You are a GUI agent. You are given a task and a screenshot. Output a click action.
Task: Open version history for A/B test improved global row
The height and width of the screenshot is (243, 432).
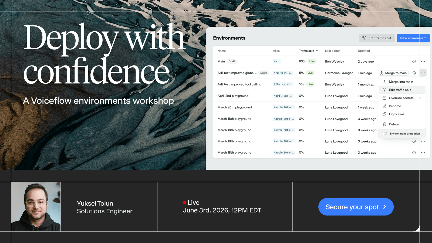414,73
